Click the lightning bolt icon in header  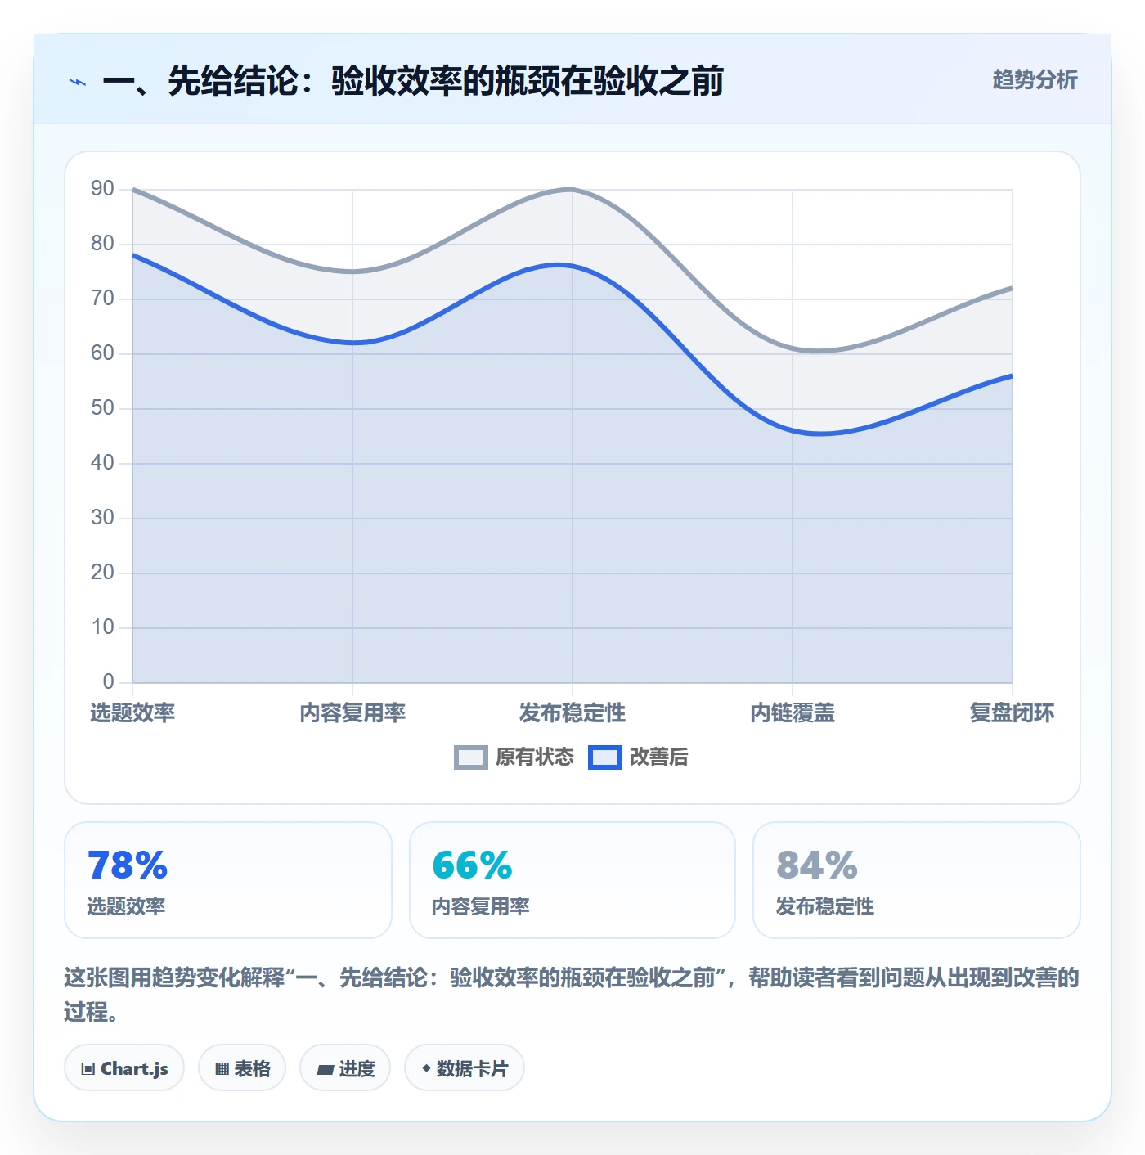(78, 82)
